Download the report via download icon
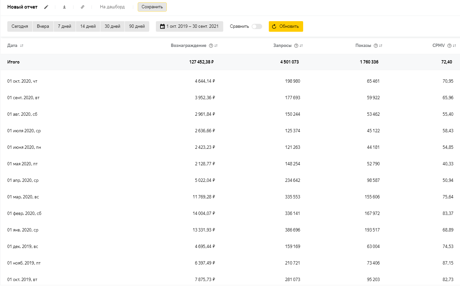 pos(64,7)
